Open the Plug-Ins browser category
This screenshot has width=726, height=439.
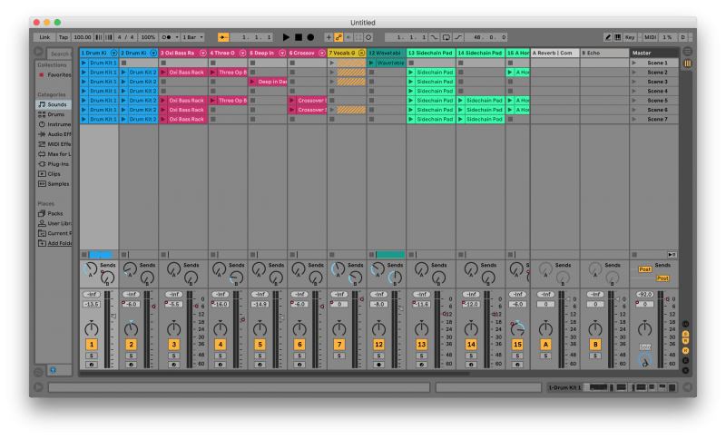tap(54, 164)
